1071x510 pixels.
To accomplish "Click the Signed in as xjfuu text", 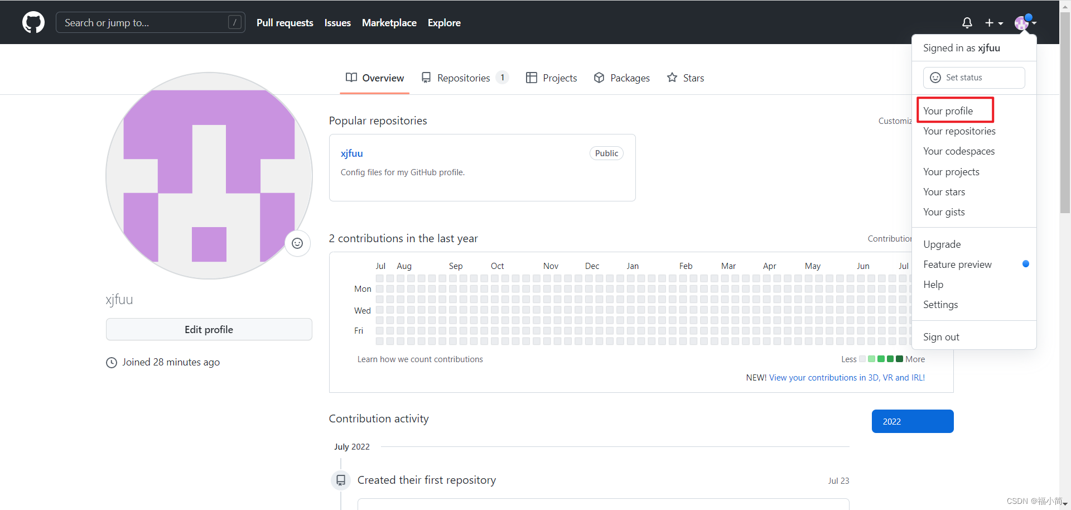I will 962,48.
